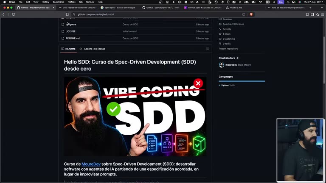Open the Initial commit message link
This screenshot has height=183, width=326.
point(130,31)
